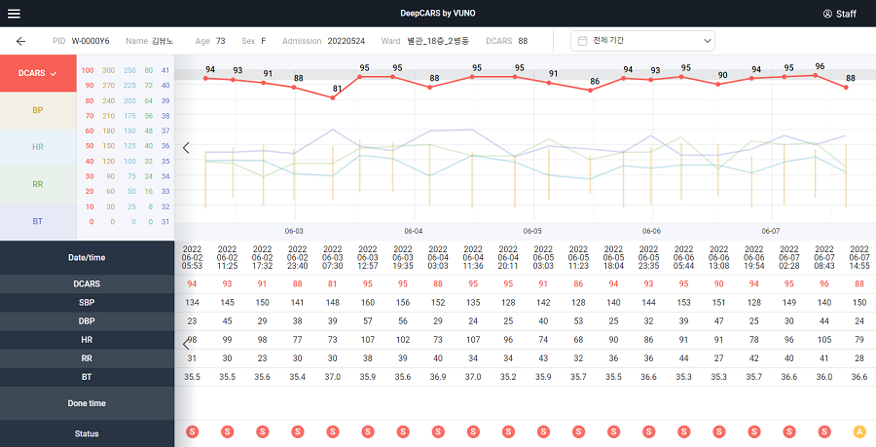Click the yellow A status icon
This screenshot has height=447, width=876.
pyautogui.click(x=859, y=431)
